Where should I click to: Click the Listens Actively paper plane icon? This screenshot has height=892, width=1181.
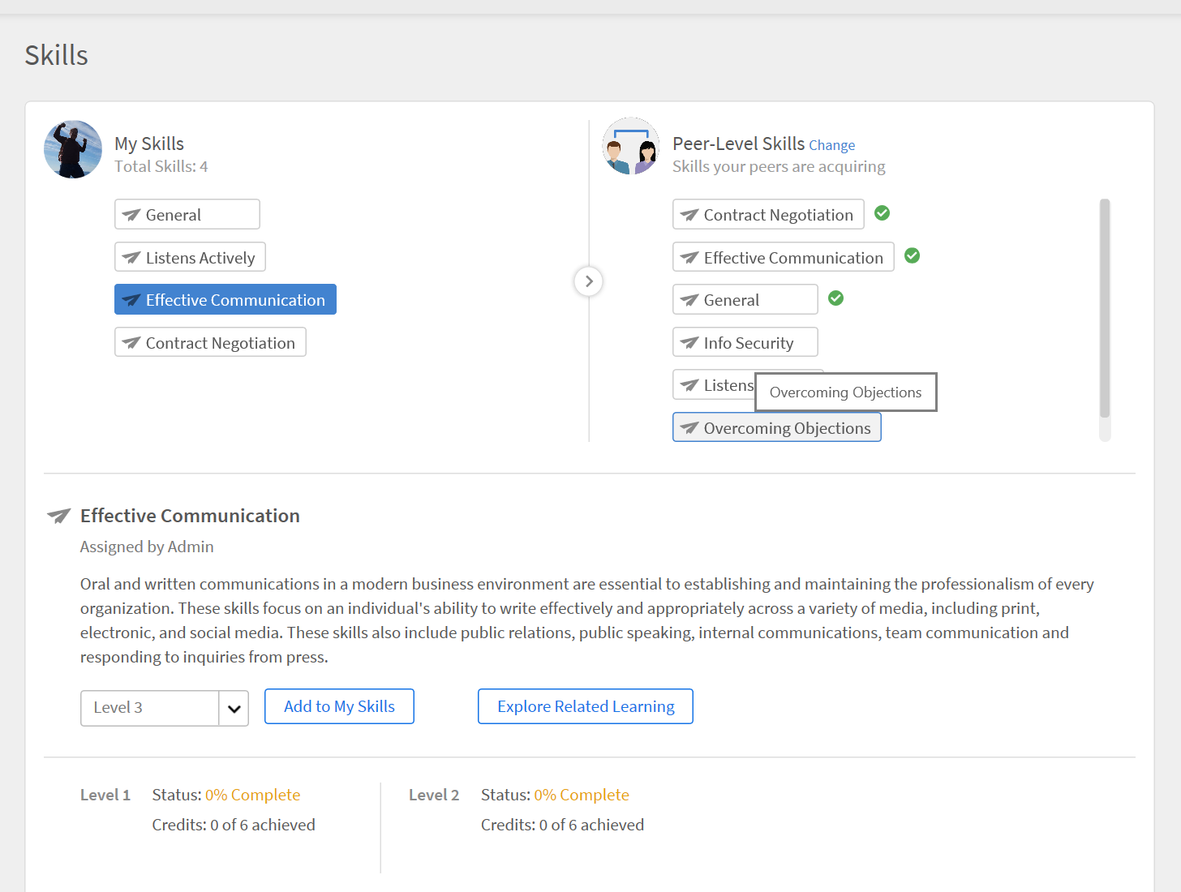(131, 258)
